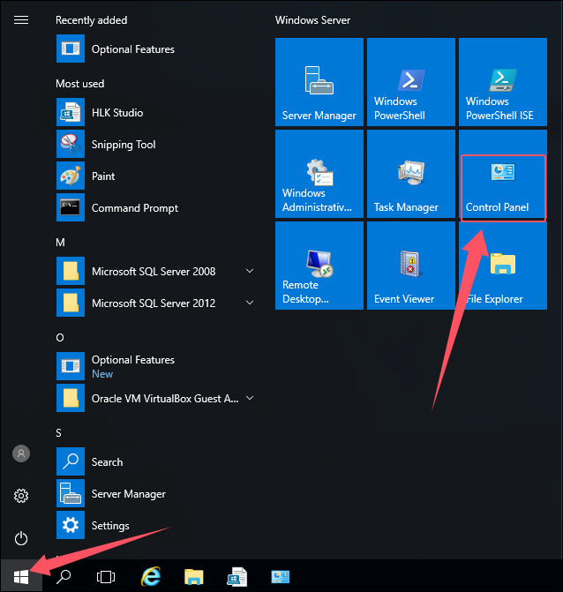Click the hamburger menu at top left
The width and height of the screenshot is (563, 592).
tap(21, 20)
